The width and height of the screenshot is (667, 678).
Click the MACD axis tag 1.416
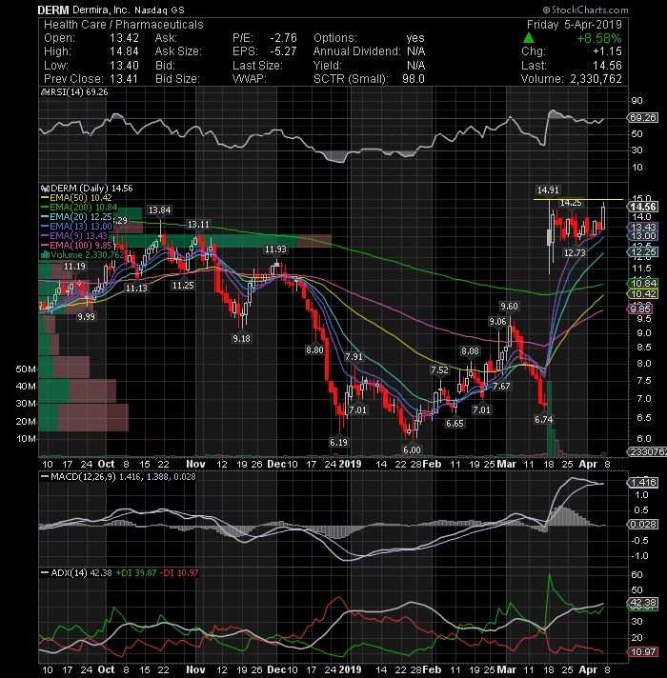tap(643, 483)
